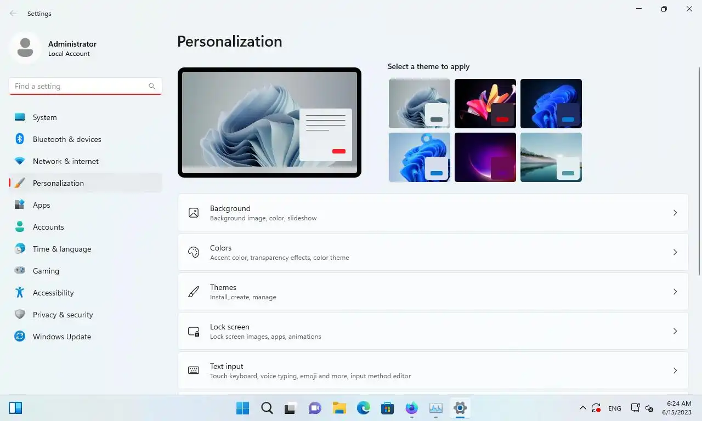Open Themes settings row
702x421 pixels.
tap(433, 292)
